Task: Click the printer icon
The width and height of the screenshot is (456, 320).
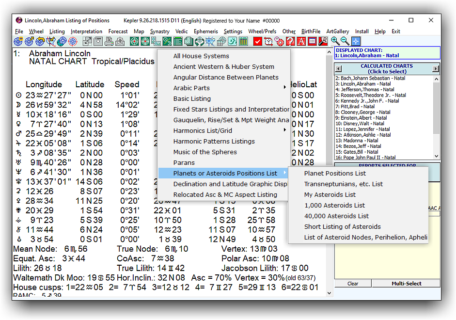Action: (109, 42)
